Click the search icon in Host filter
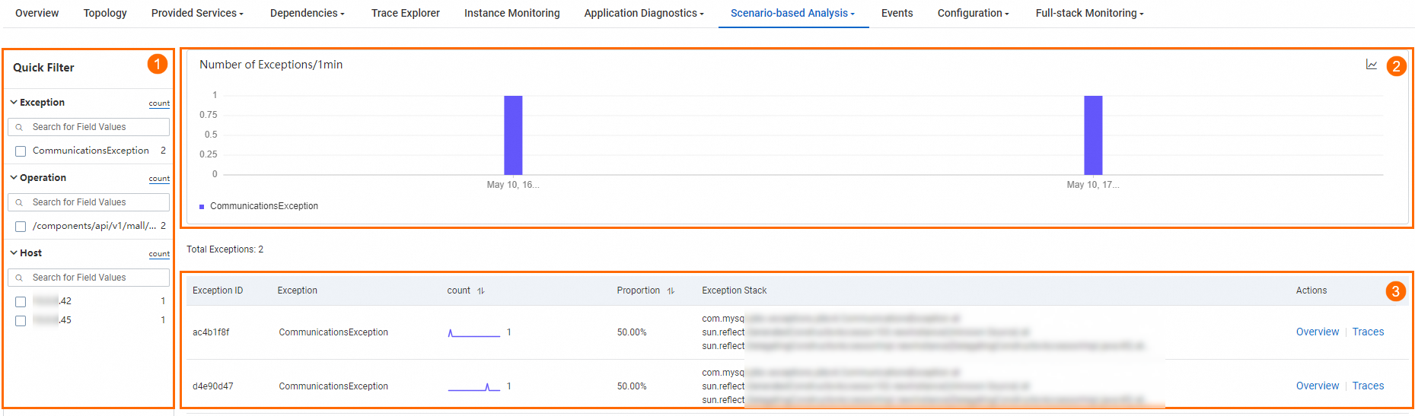The width and height of the screenshot is (1415, 416). pyautogui.click(x=20, y=278)
